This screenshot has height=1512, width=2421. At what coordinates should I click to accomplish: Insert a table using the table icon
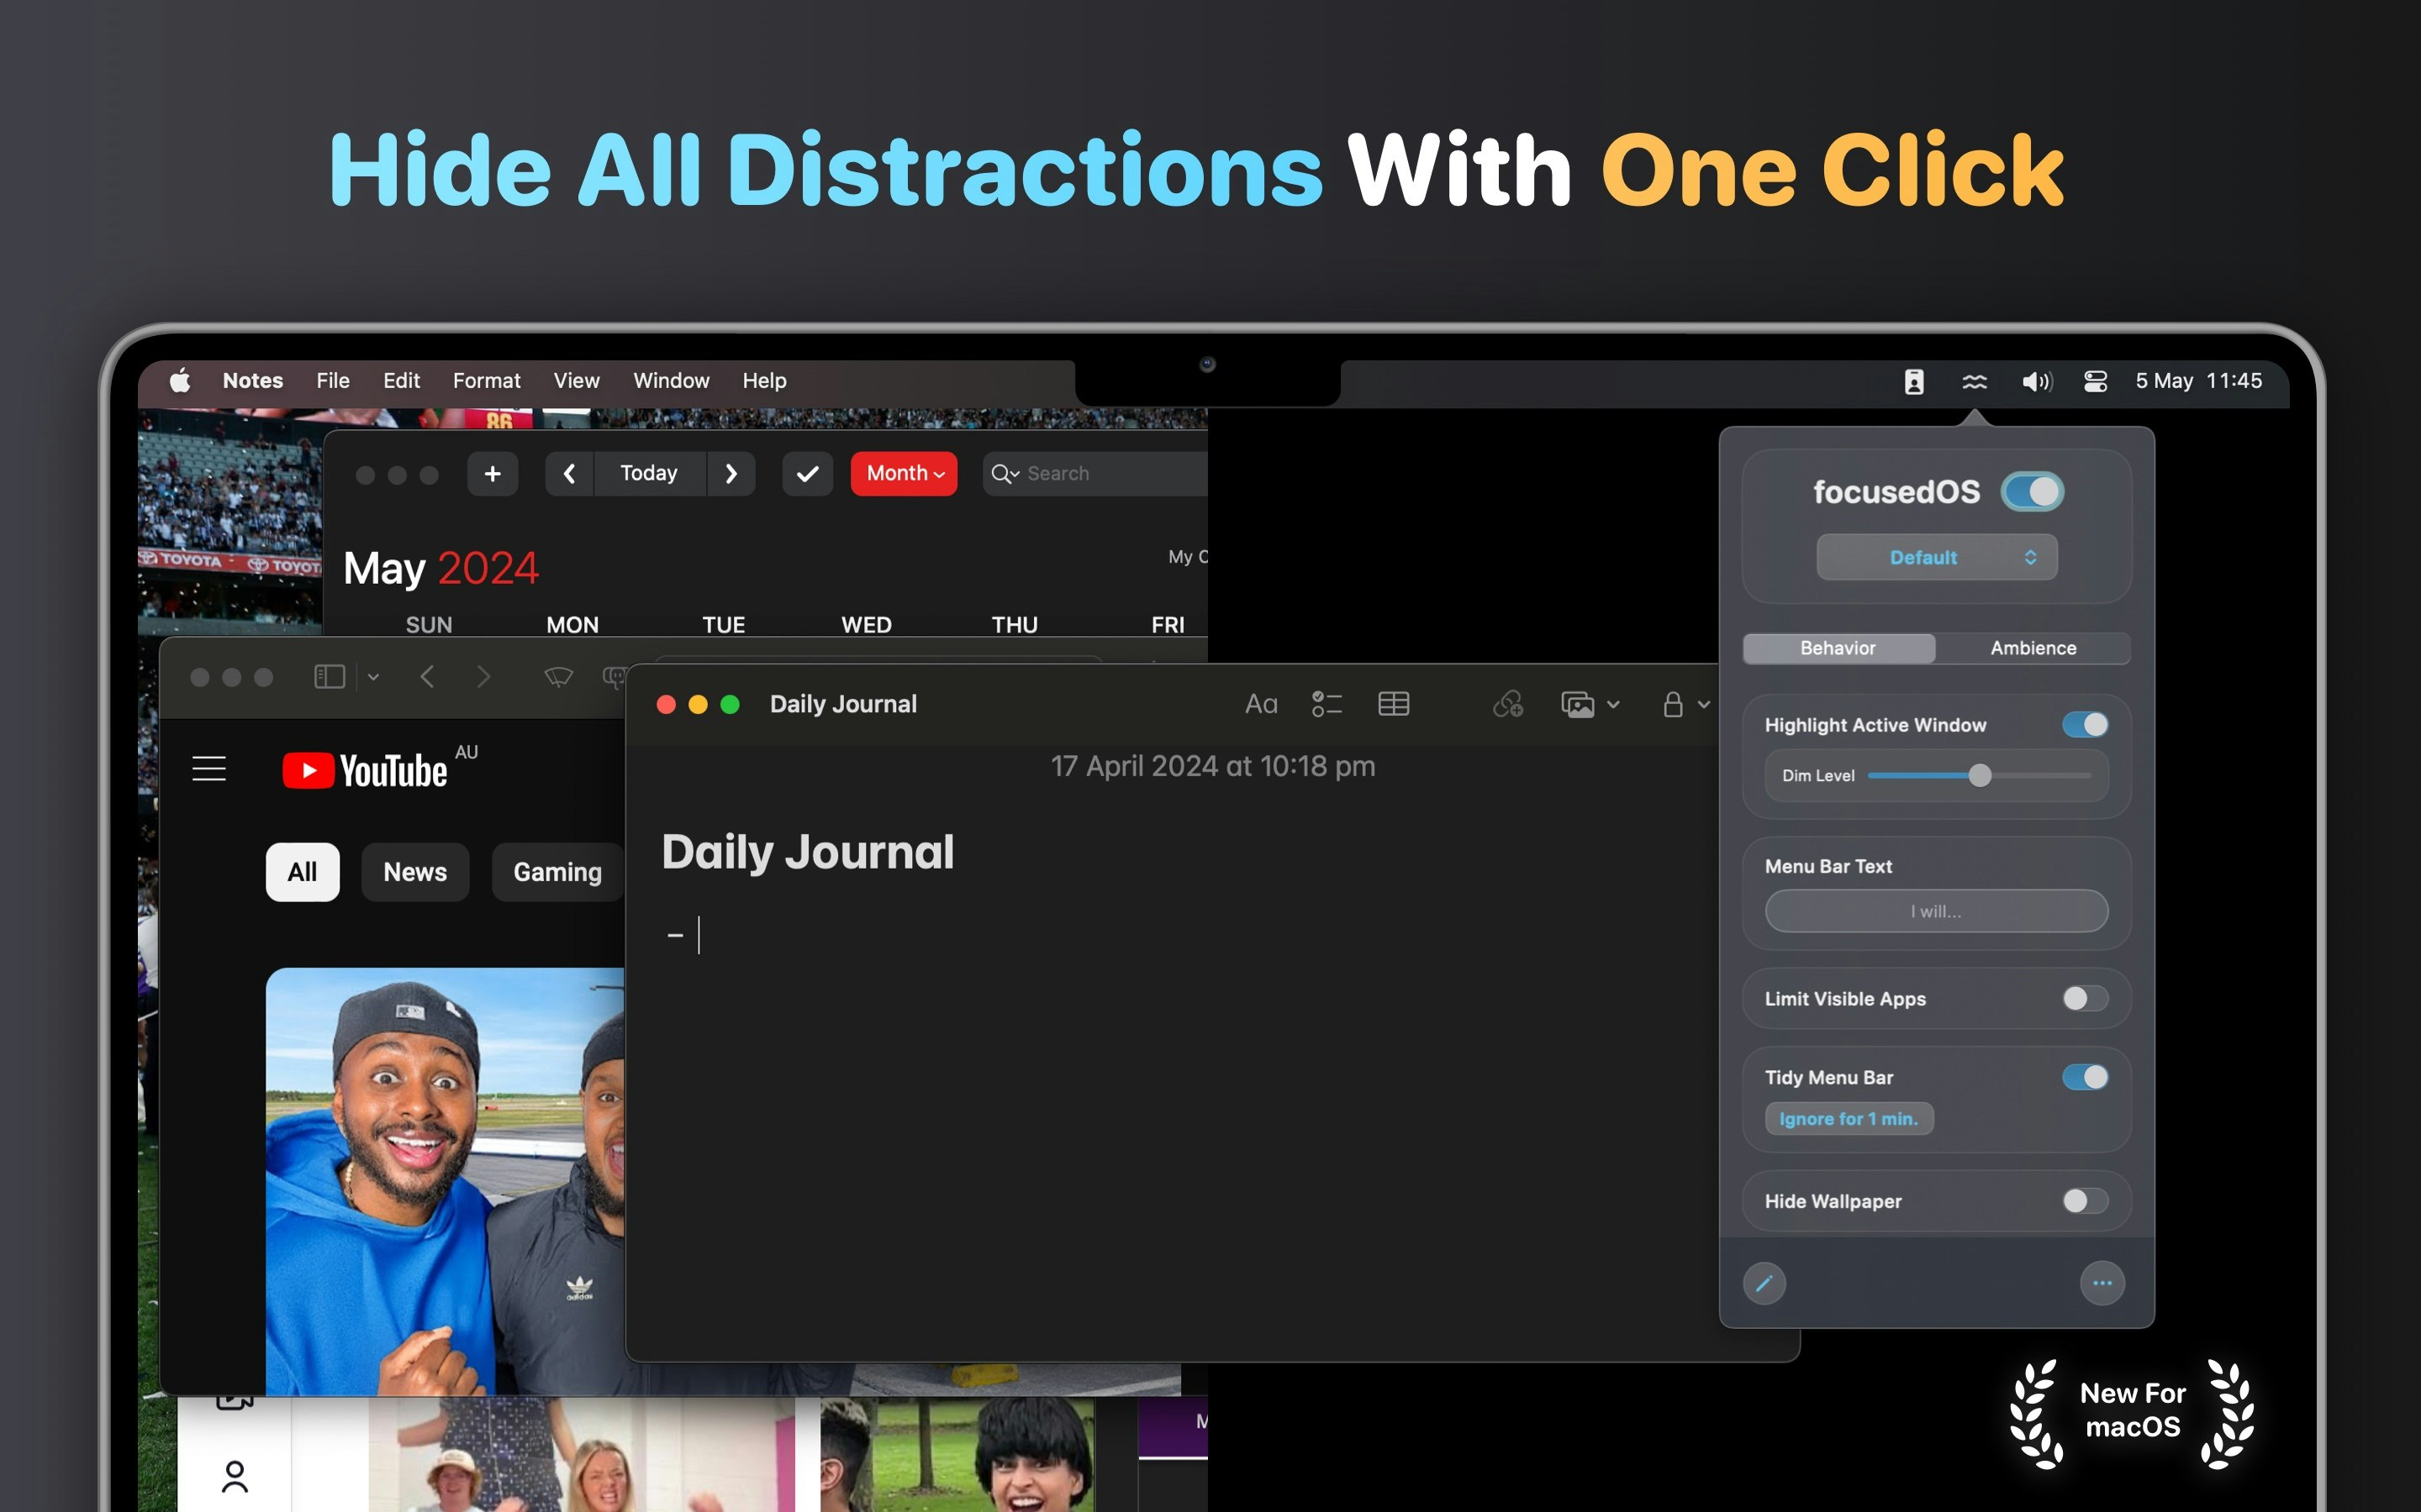click(x=1394, y=705)
